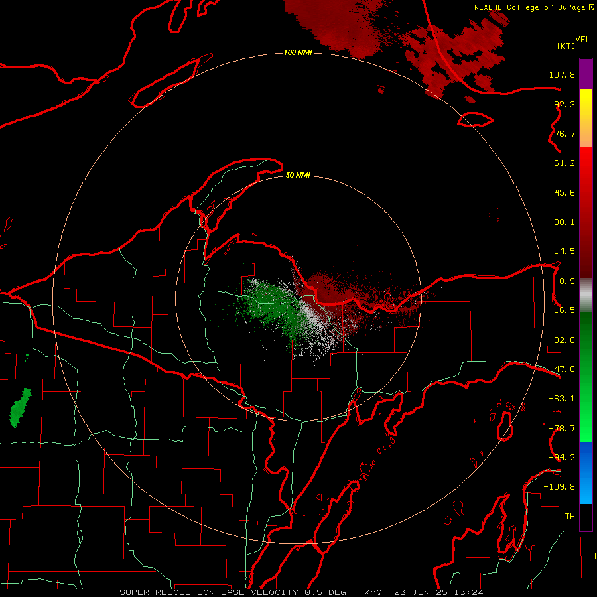Select the 107.8 velocity scale value
The image size is (597, 597).
[562, 74]
